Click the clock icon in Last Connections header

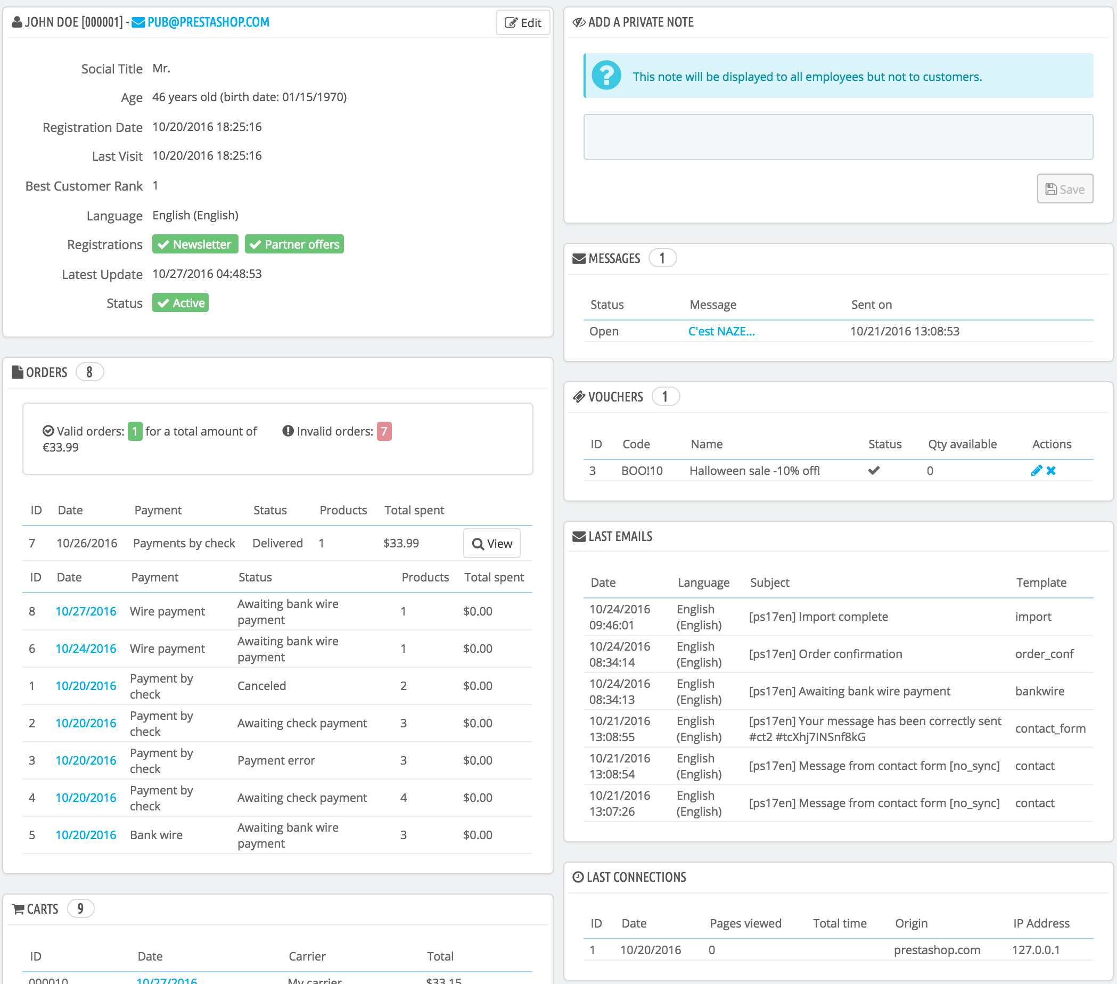(x=578, y=877)
